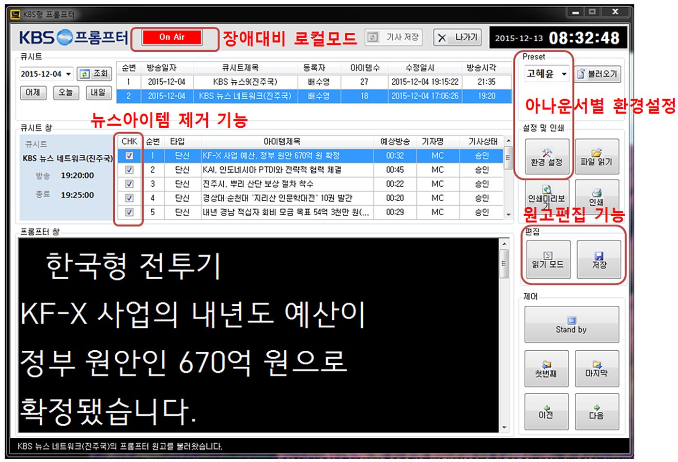Click the Stand by control button
The height and width of the screenshot is (462, 678).
(x=571, y=325)
